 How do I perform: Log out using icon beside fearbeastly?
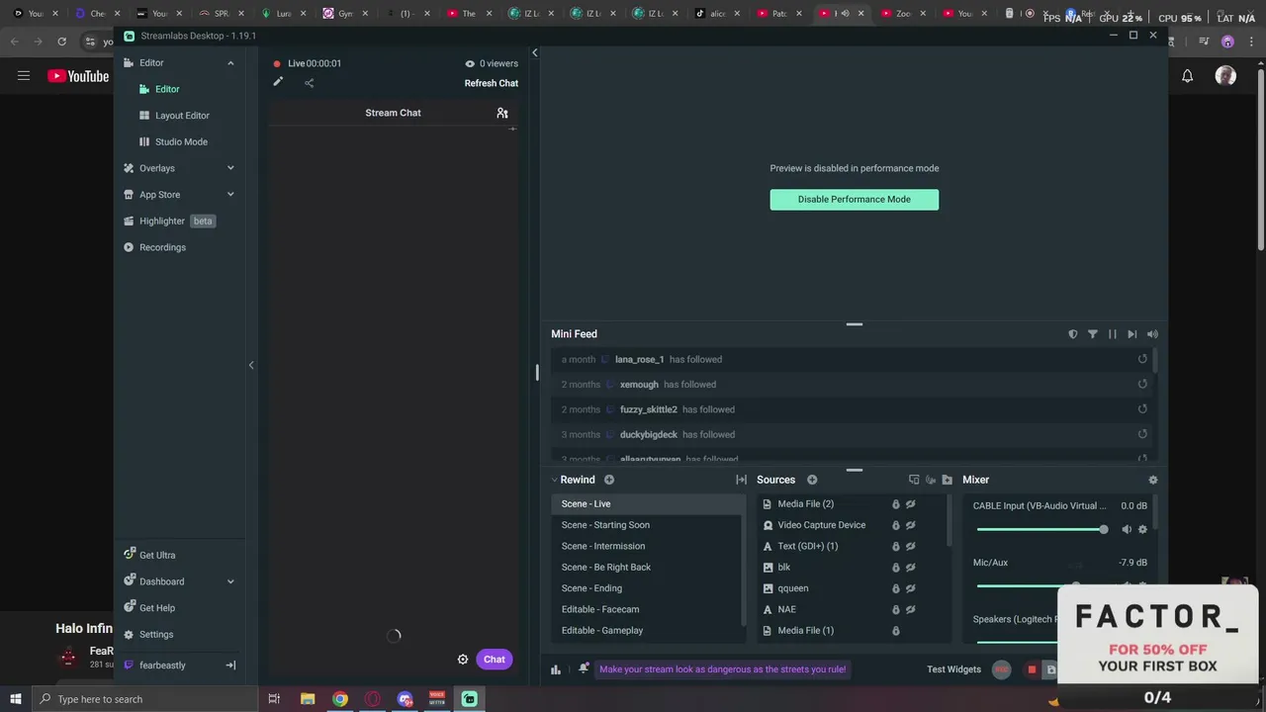tap(230, 666)
